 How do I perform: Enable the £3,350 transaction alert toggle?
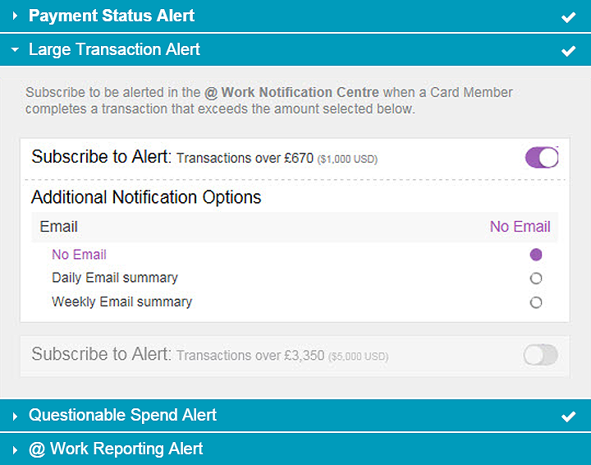[x=540, y=355]
